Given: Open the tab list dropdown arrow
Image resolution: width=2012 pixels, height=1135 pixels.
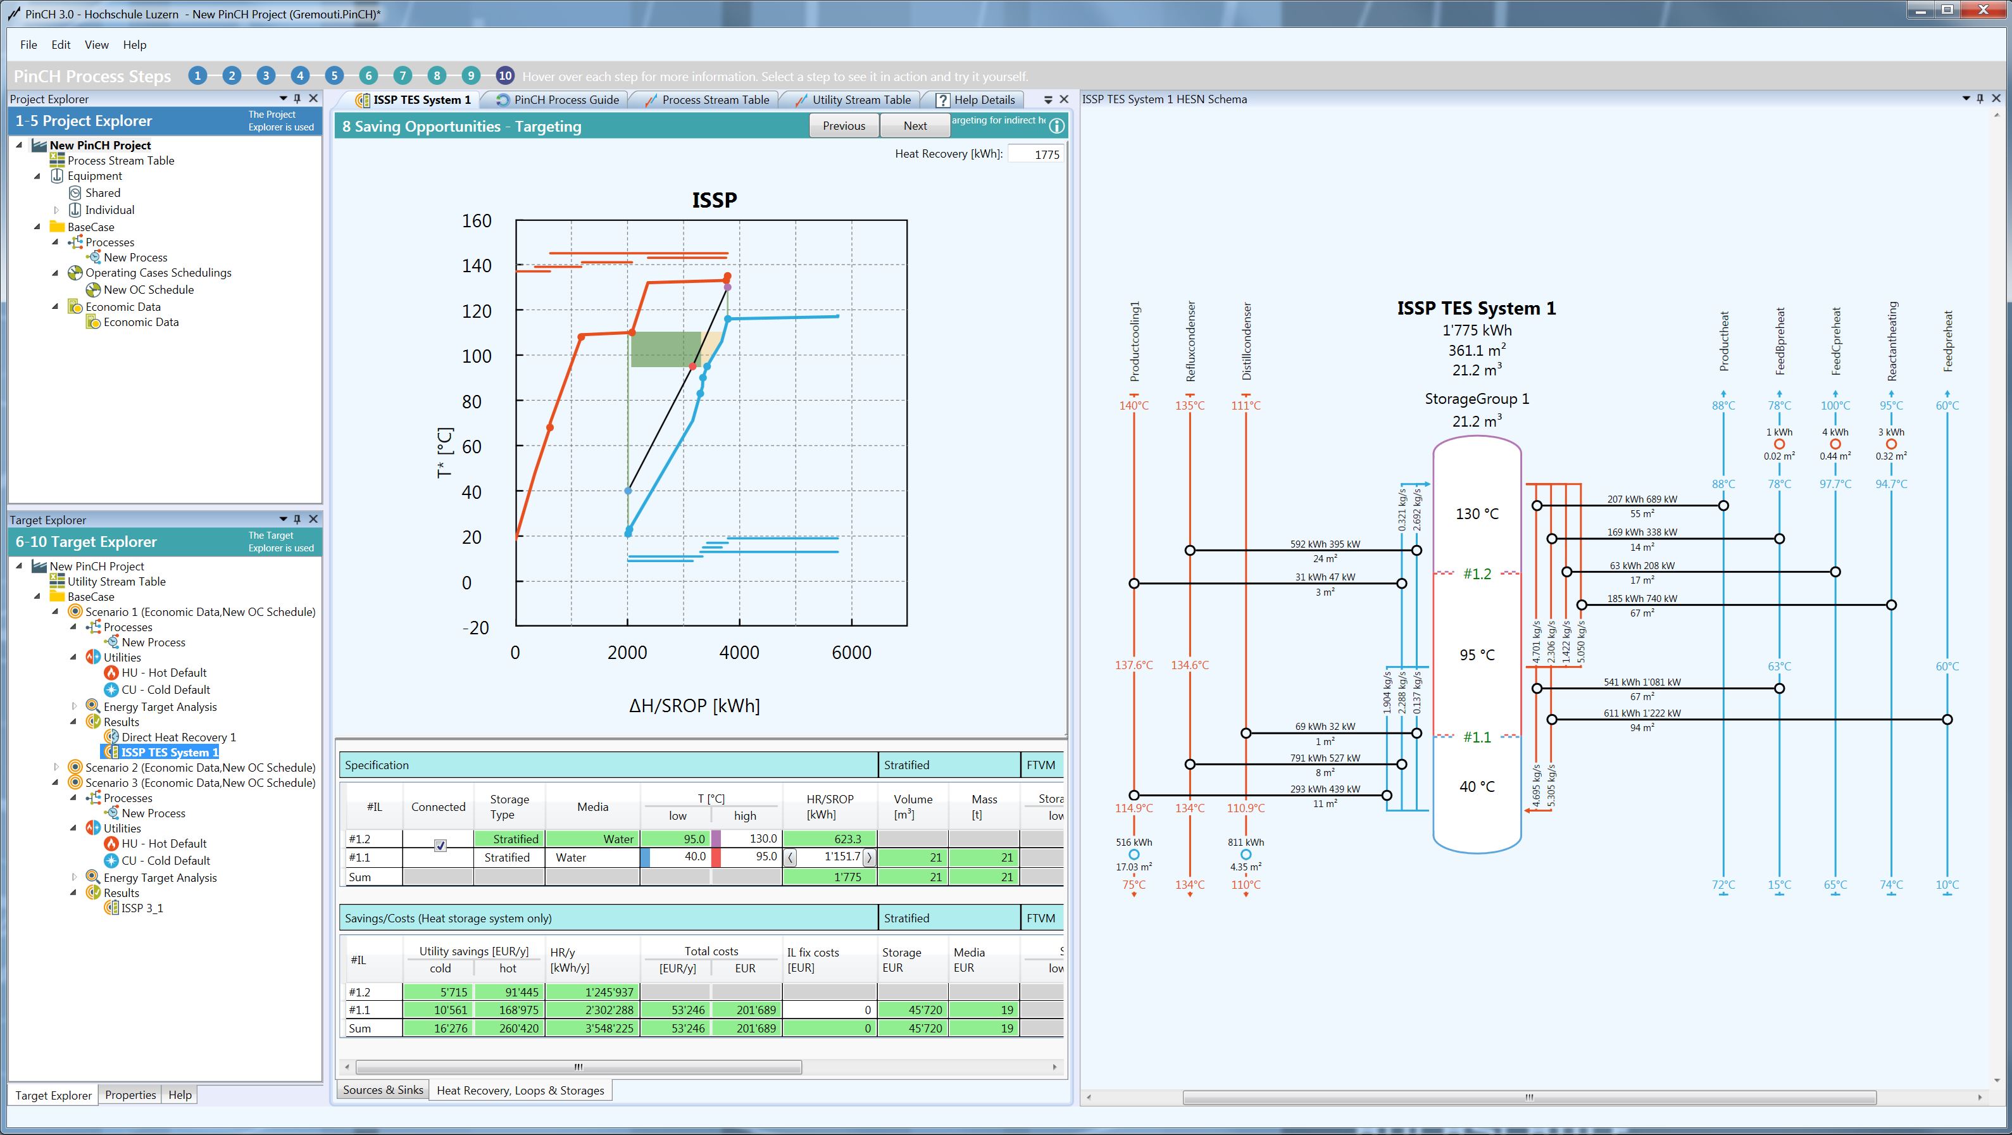Looking at the screenshot, I should point(1048,100).
